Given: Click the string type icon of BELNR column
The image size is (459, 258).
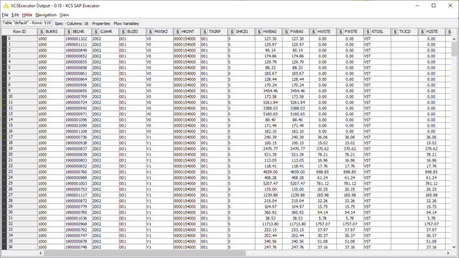Looking at the screenshot, I should coord(69,31).
